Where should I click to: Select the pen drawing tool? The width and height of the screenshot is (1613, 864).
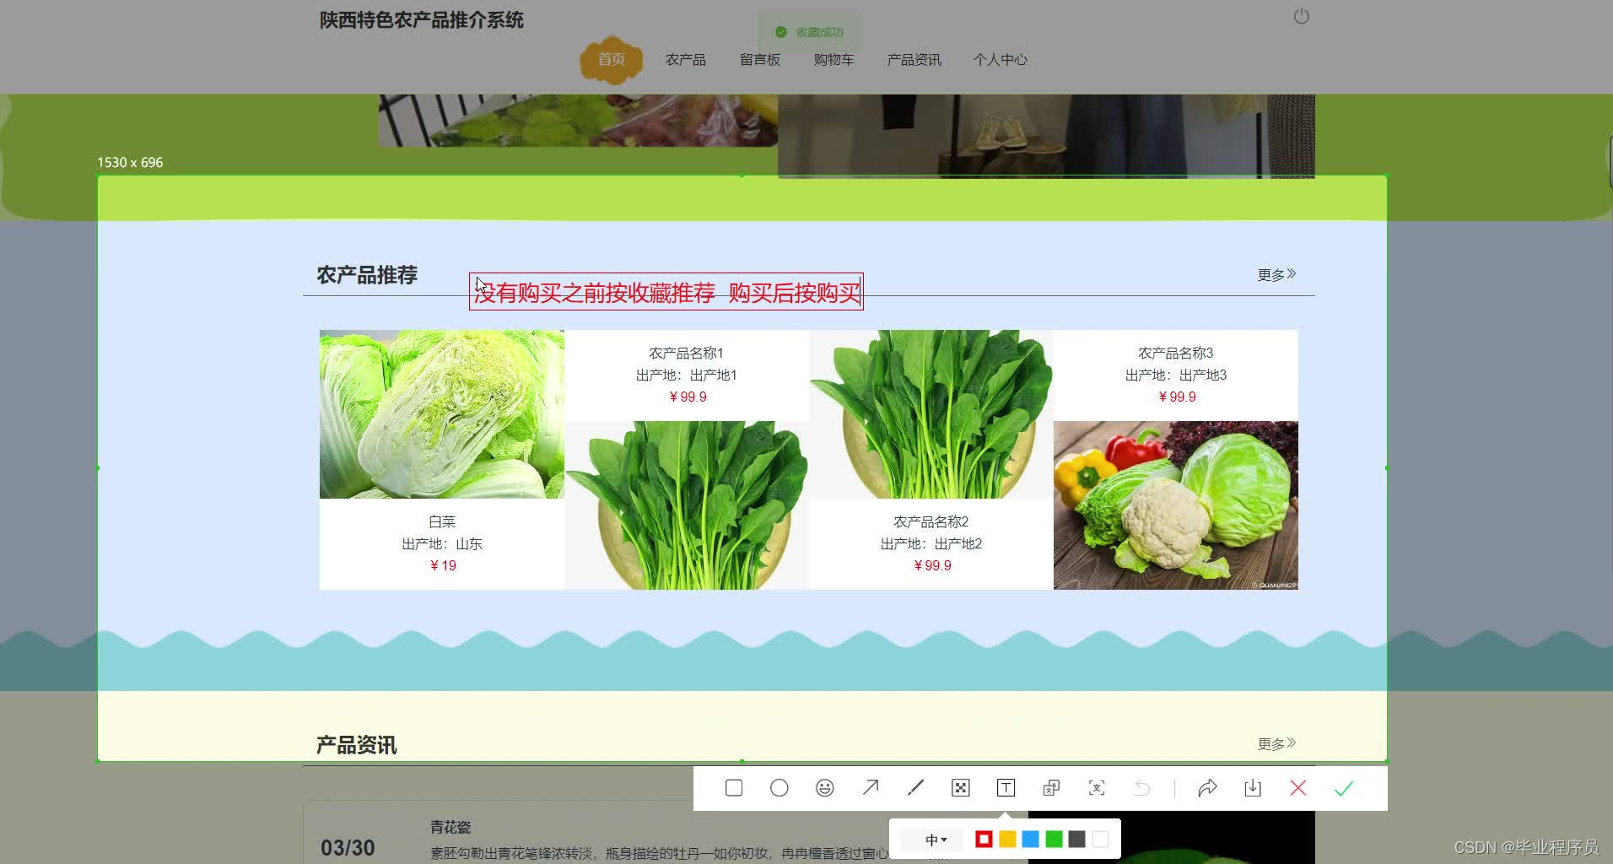(x=915, y=787)
